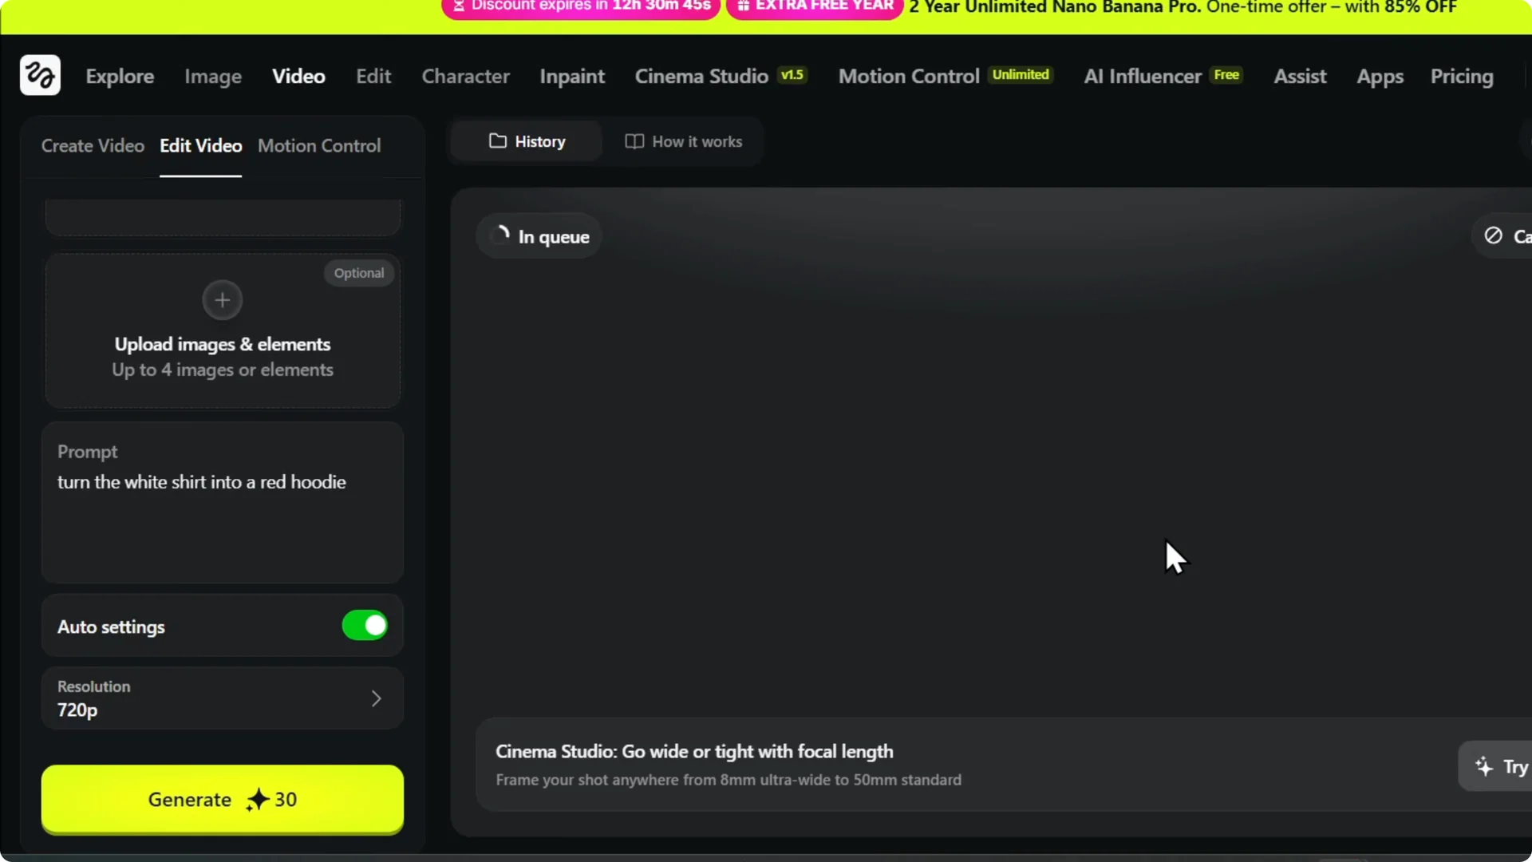
Task: Click the Free badge next to AI Influencer
Action: [1226, 74]
